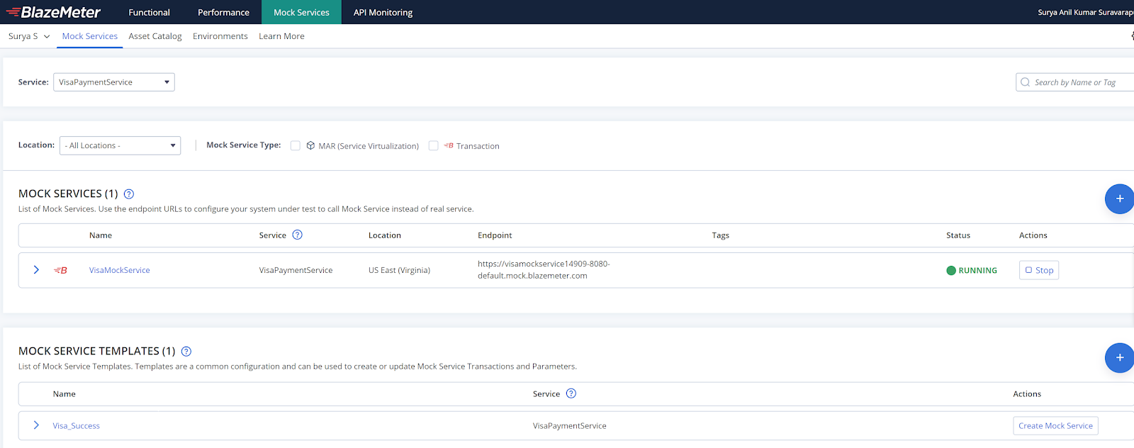
Task: Open the API Monitoring tab
Action: [383, 12]
